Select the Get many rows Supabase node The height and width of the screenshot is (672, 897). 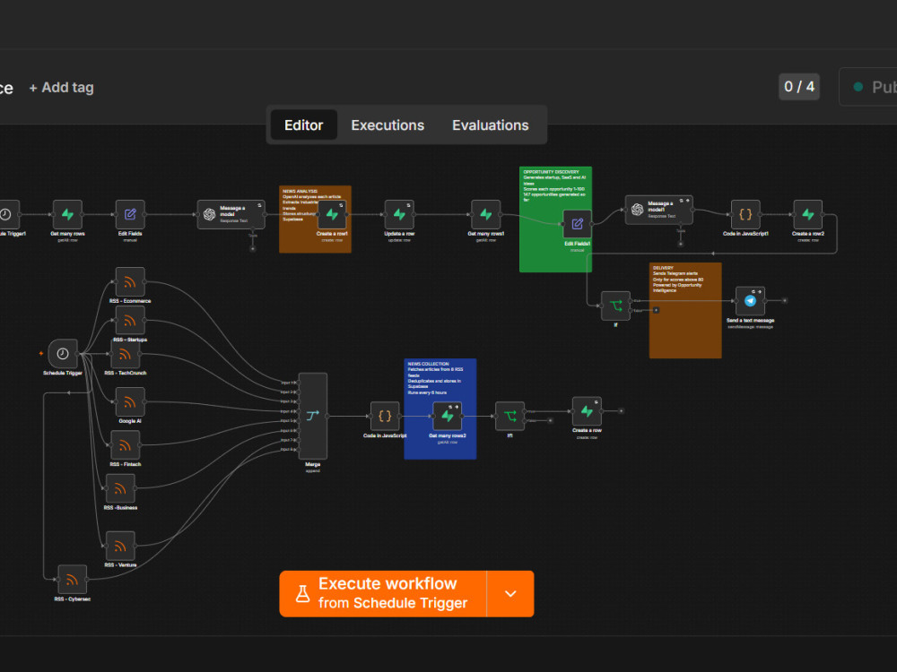click(x=67, y=214)
